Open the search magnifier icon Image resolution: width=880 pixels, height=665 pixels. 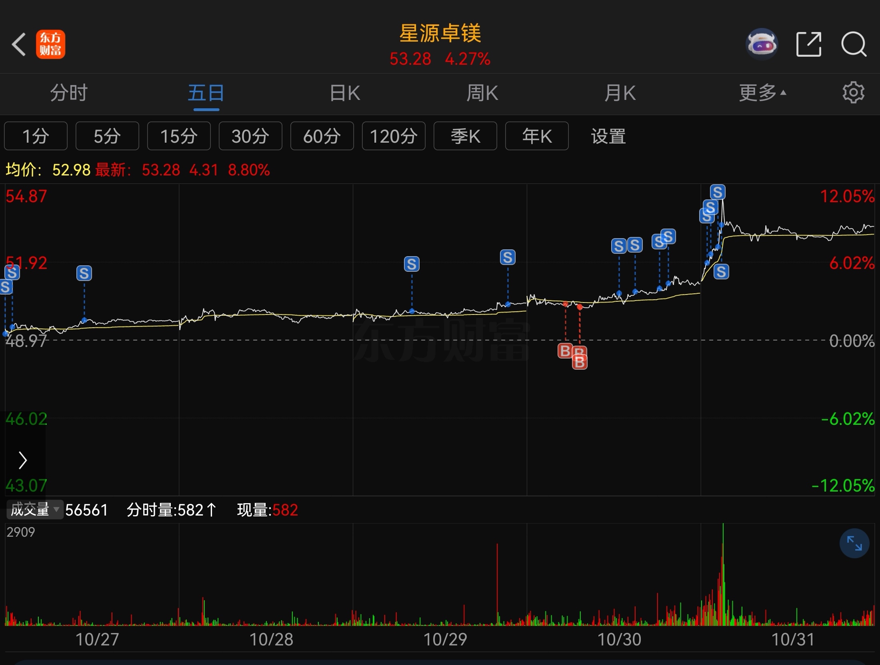[854, 44]
